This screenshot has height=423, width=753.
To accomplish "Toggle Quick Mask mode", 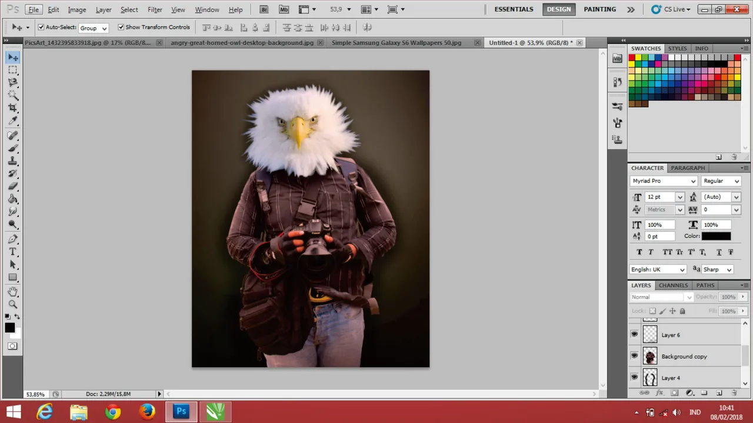I will point(12,346).
